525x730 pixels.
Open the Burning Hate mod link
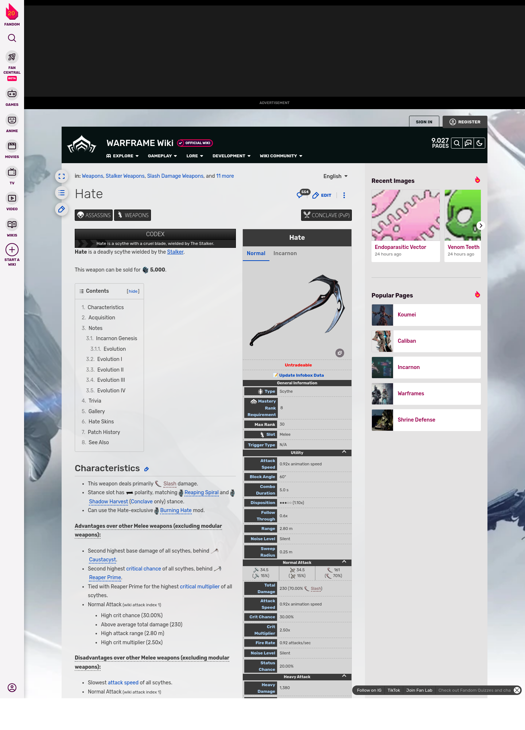pyautogui.click(x=176, y=510)
